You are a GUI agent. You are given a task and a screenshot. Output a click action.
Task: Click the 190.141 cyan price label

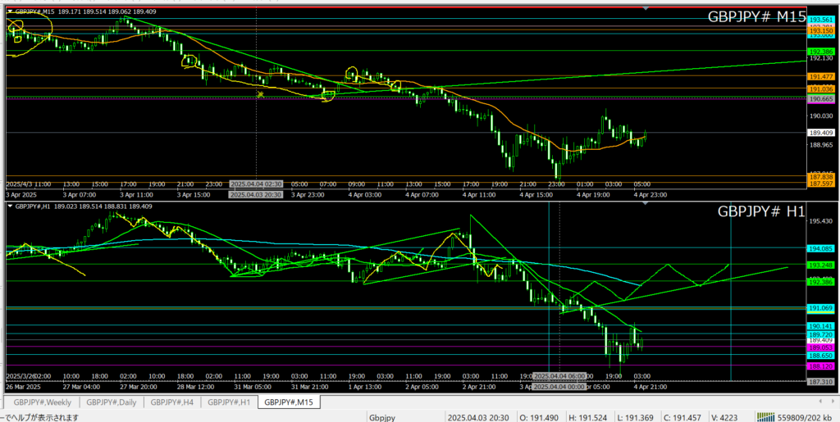pos(819,326)
